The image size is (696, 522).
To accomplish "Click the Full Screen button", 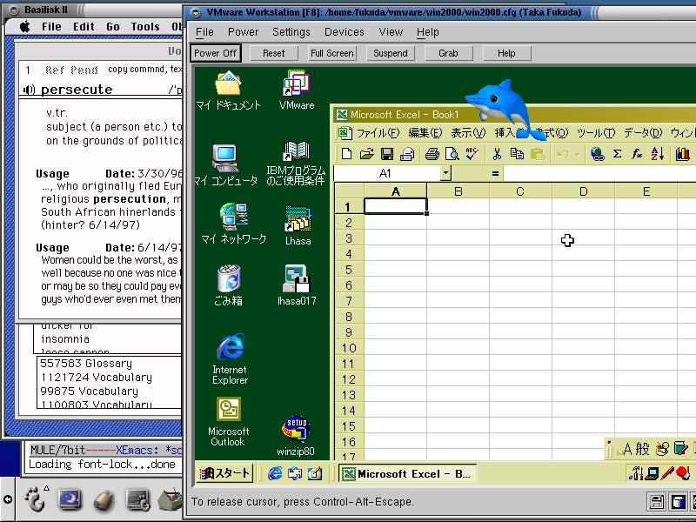I will (x=331, y=53).
